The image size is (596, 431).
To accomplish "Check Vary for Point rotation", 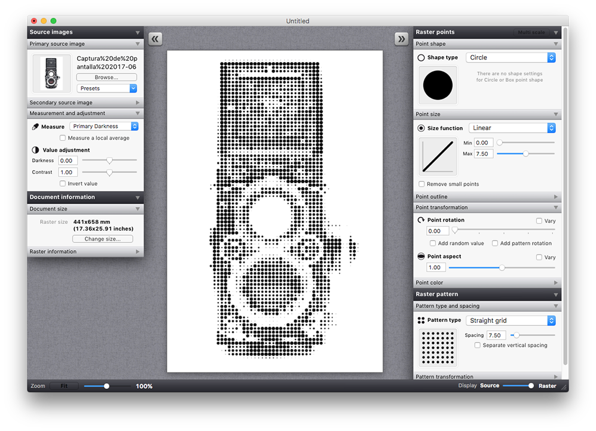I will 539,221.
